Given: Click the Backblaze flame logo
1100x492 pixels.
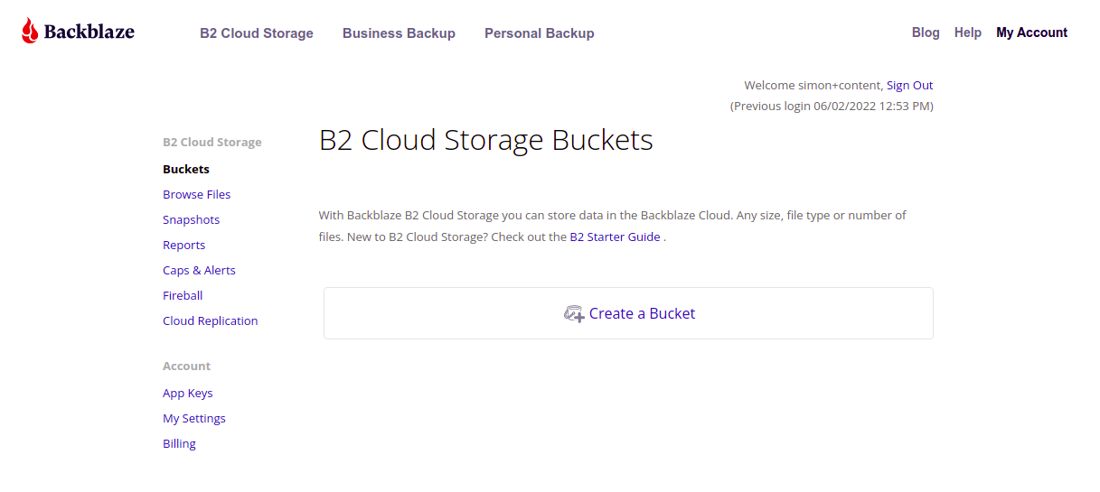Looking at the screenshot, I should 31,31.
